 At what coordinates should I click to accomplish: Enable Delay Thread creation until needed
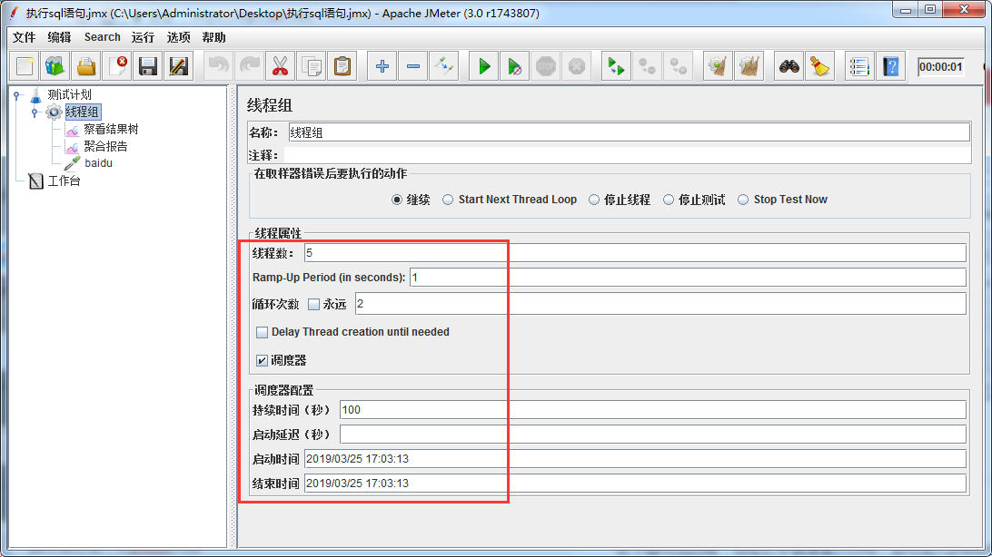(262, 332)
